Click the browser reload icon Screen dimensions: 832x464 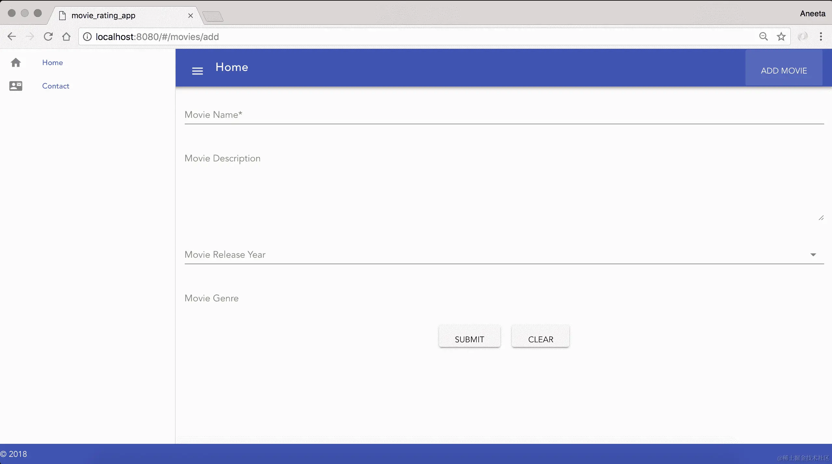point(48,36)
